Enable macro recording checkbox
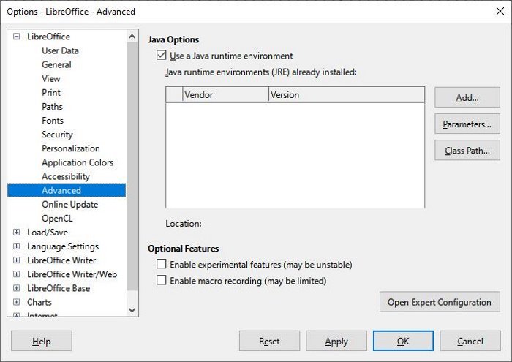The height and width of the screenshot is (362, 512). pos(162,280)
